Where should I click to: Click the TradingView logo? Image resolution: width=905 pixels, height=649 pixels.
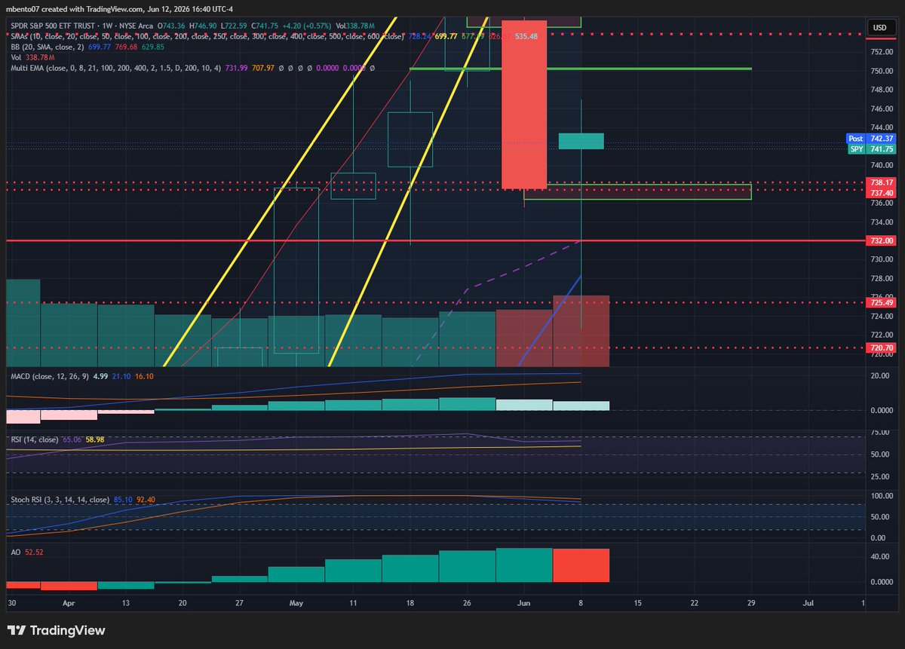[57, 630]
